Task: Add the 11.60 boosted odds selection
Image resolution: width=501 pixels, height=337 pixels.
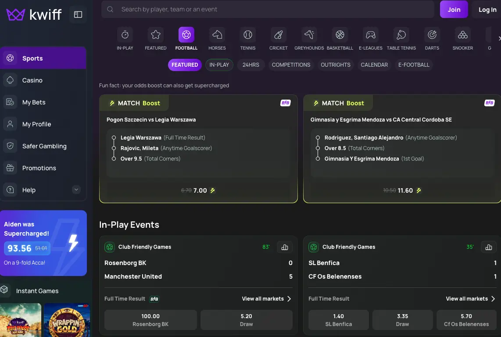Action: pyautogui.click(x=402, y=190)
